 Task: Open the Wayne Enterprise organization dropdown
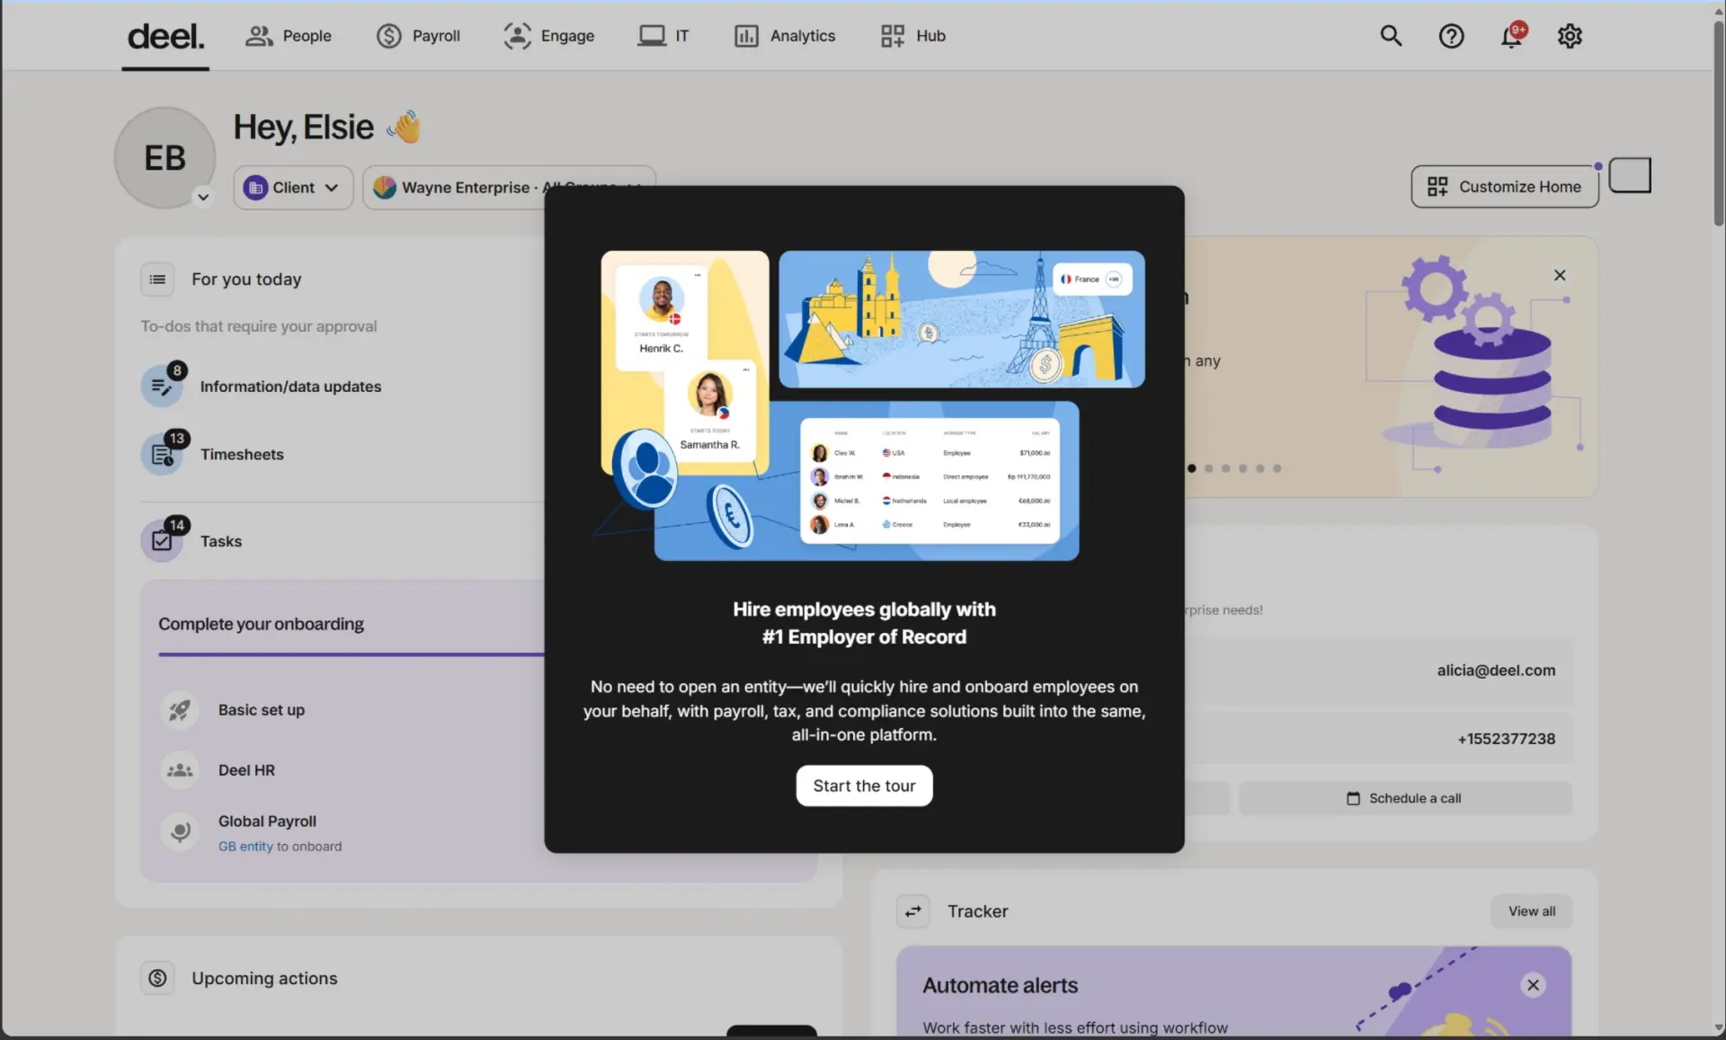click(x=509, y=187)
